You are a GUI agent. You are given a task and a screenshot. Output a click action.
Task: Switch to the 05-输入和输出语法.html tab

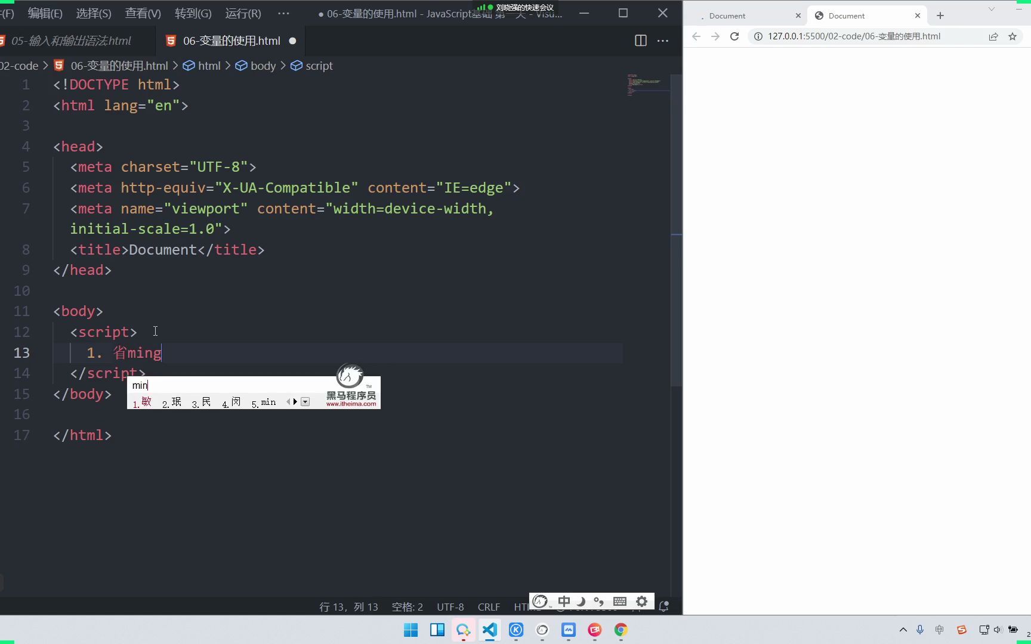70,41
